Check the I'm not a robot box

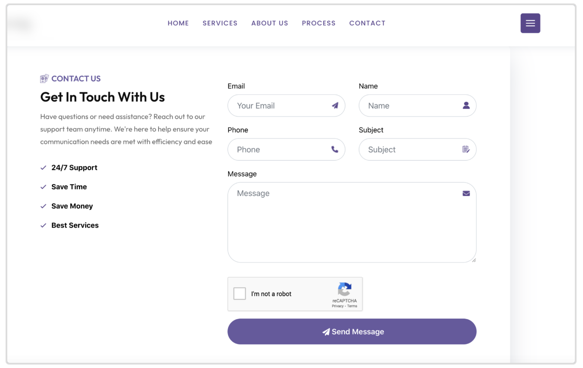[x=239, y=293]
